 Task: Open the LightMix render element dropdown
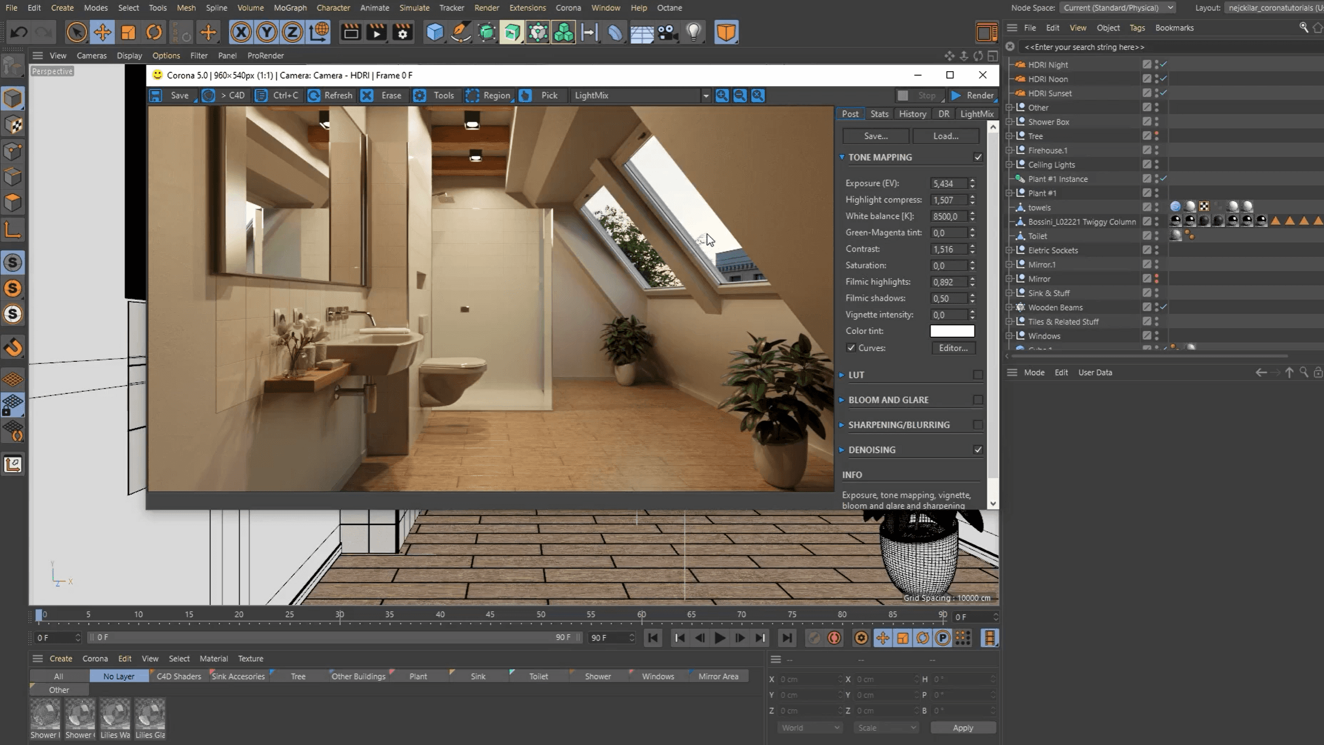[705, 96]
